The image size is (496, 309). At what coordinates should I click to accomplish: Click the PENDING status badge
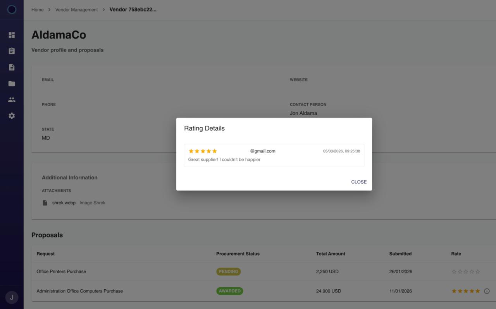click(x=228, y=271)
